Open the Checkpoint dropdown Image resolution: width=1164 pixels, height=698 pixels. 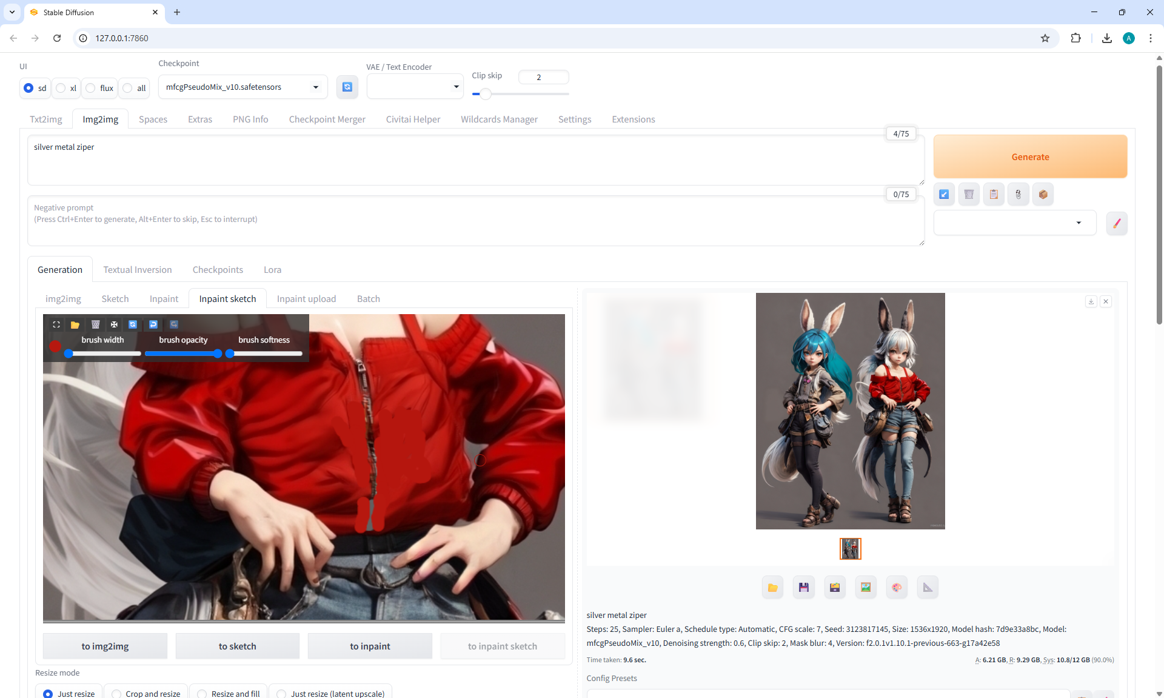(242, 87)
